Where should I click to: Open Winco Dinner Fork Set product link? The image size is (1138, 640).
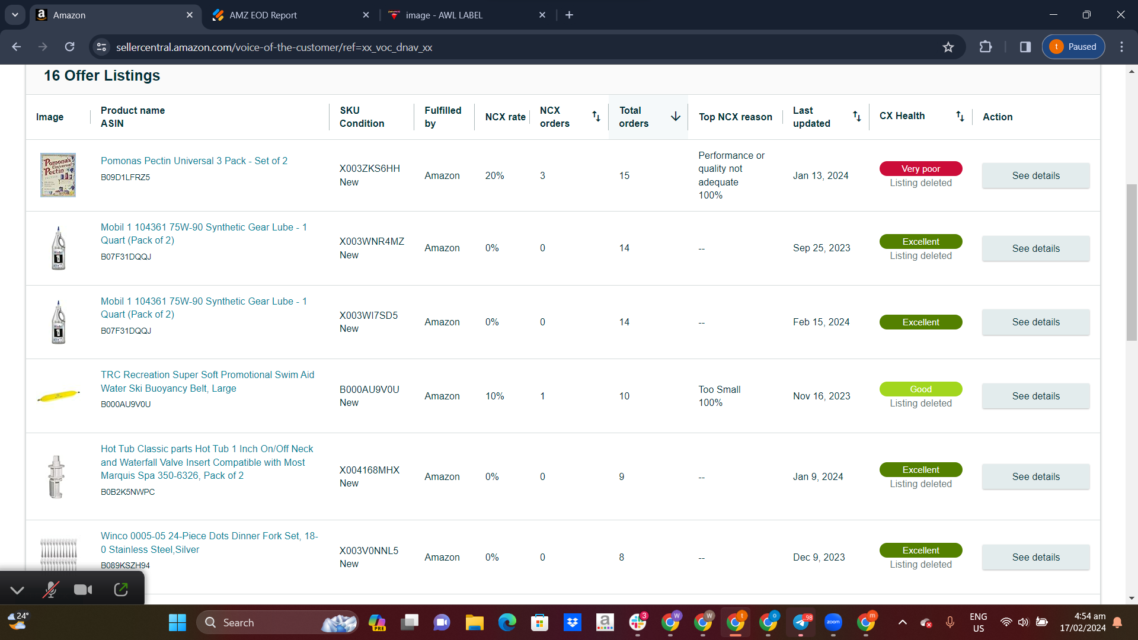pos(209,542)
